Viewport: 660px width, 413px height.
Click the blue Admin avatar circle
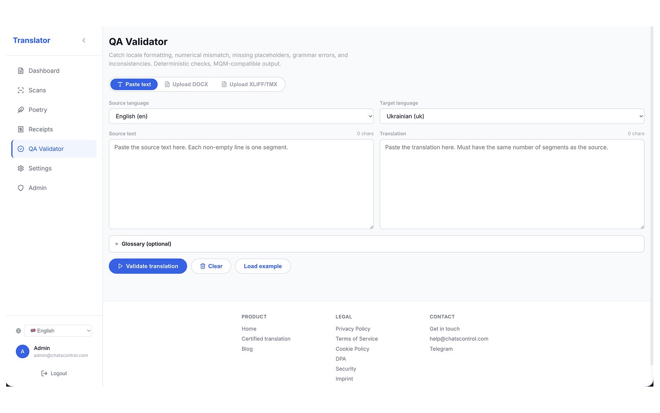pyautogui.click(x=22, y=351)
